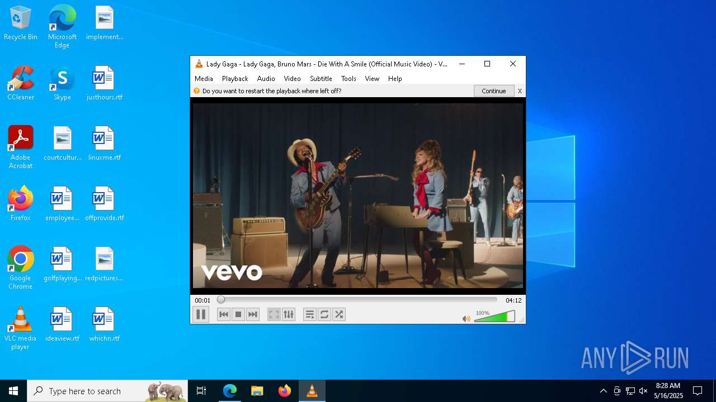Select linuxme.rtf file on desktop
The image size is (716, 402).
[x=104, y=144]
